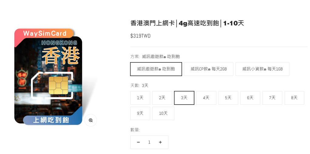Image resolution: width=310 pixels, height=154 pixels.
Task: Increase quantity with the plus icon
Action: pyautogui.click(x=160, y=142)
